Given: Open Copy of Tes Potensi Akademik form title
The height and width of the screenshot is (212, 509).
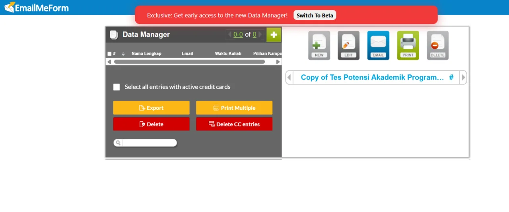Looking at the screenshot, I should [x=372, y=78].
